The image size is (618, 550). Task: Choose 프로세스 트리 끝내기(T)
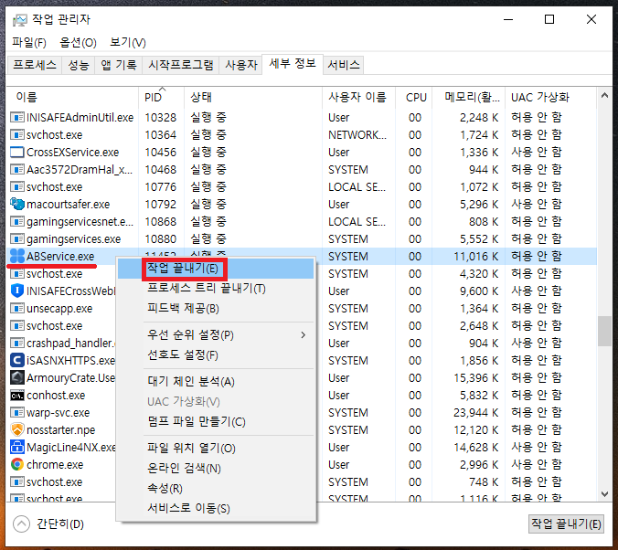216,289
